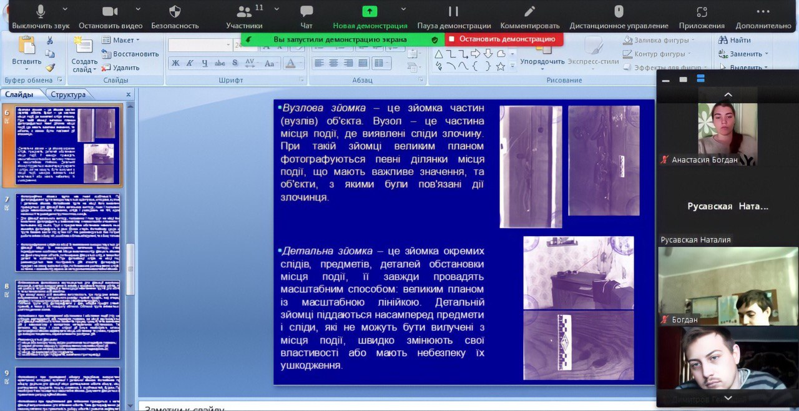Open the font color picker
This screenshot has height=411, width=799.
[x=290, y=63]
